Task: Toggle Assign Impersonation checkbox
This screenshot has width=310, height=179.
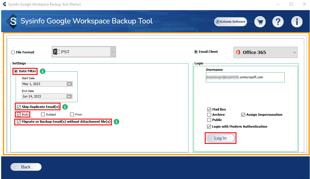Action: [x=243, y=115]
